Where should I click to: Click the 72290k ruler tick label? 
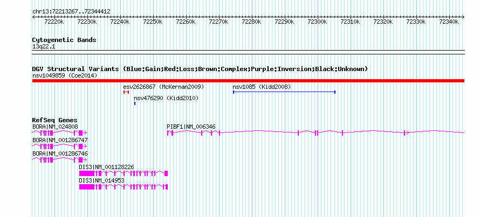pos(284,22)
